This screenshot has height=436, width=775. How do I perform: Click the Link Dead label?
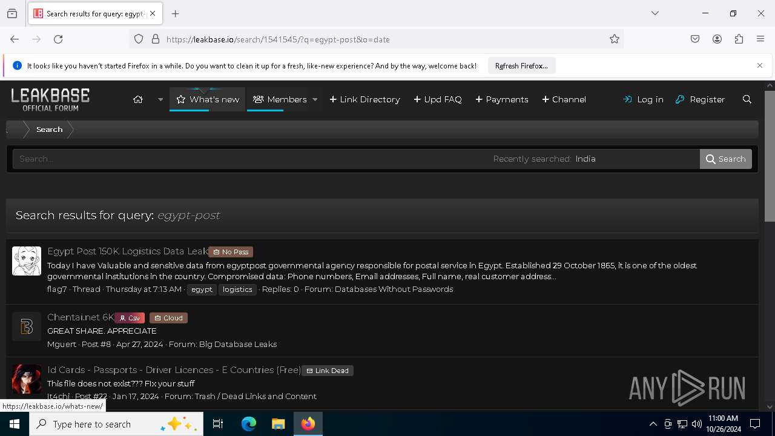coord(328,371)
